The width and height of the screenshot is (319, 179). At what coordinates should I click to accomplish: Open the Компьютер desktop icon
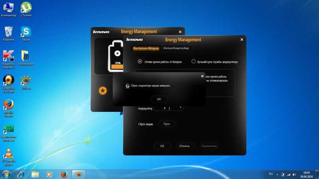[x=8, y=9]
